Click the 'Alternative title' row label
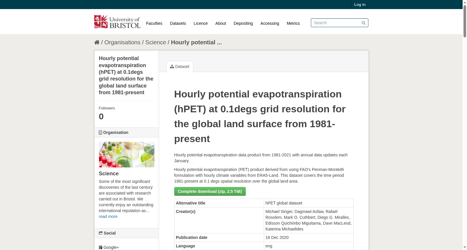467x250 pixels. (191, 203)
